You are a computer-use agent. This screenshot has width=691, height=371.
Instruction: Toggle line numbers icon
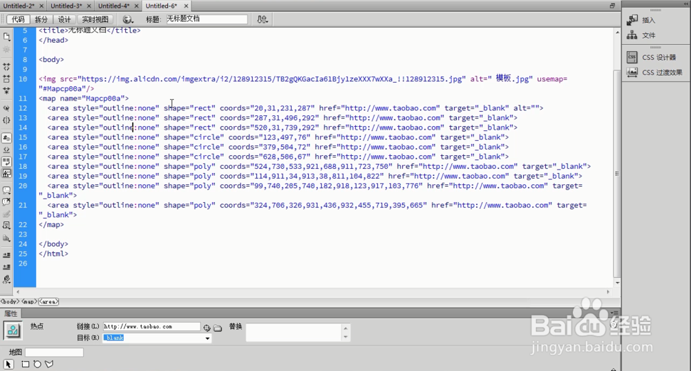point(7,138)
